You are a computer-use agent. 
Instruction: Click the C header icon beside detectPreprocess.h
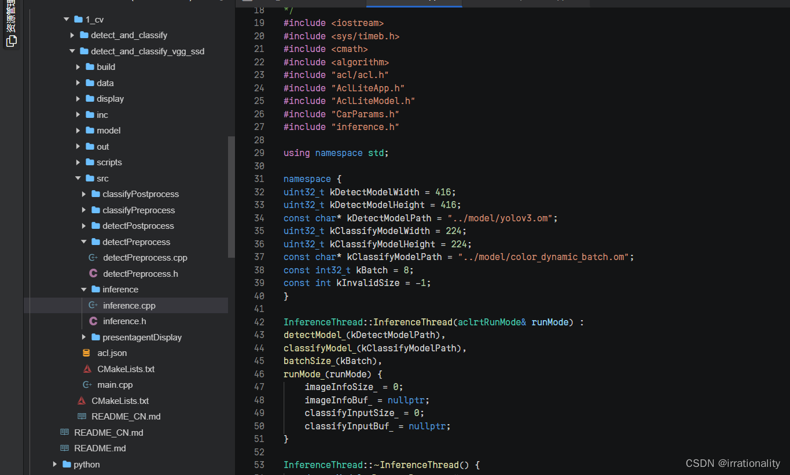[93, 273]
